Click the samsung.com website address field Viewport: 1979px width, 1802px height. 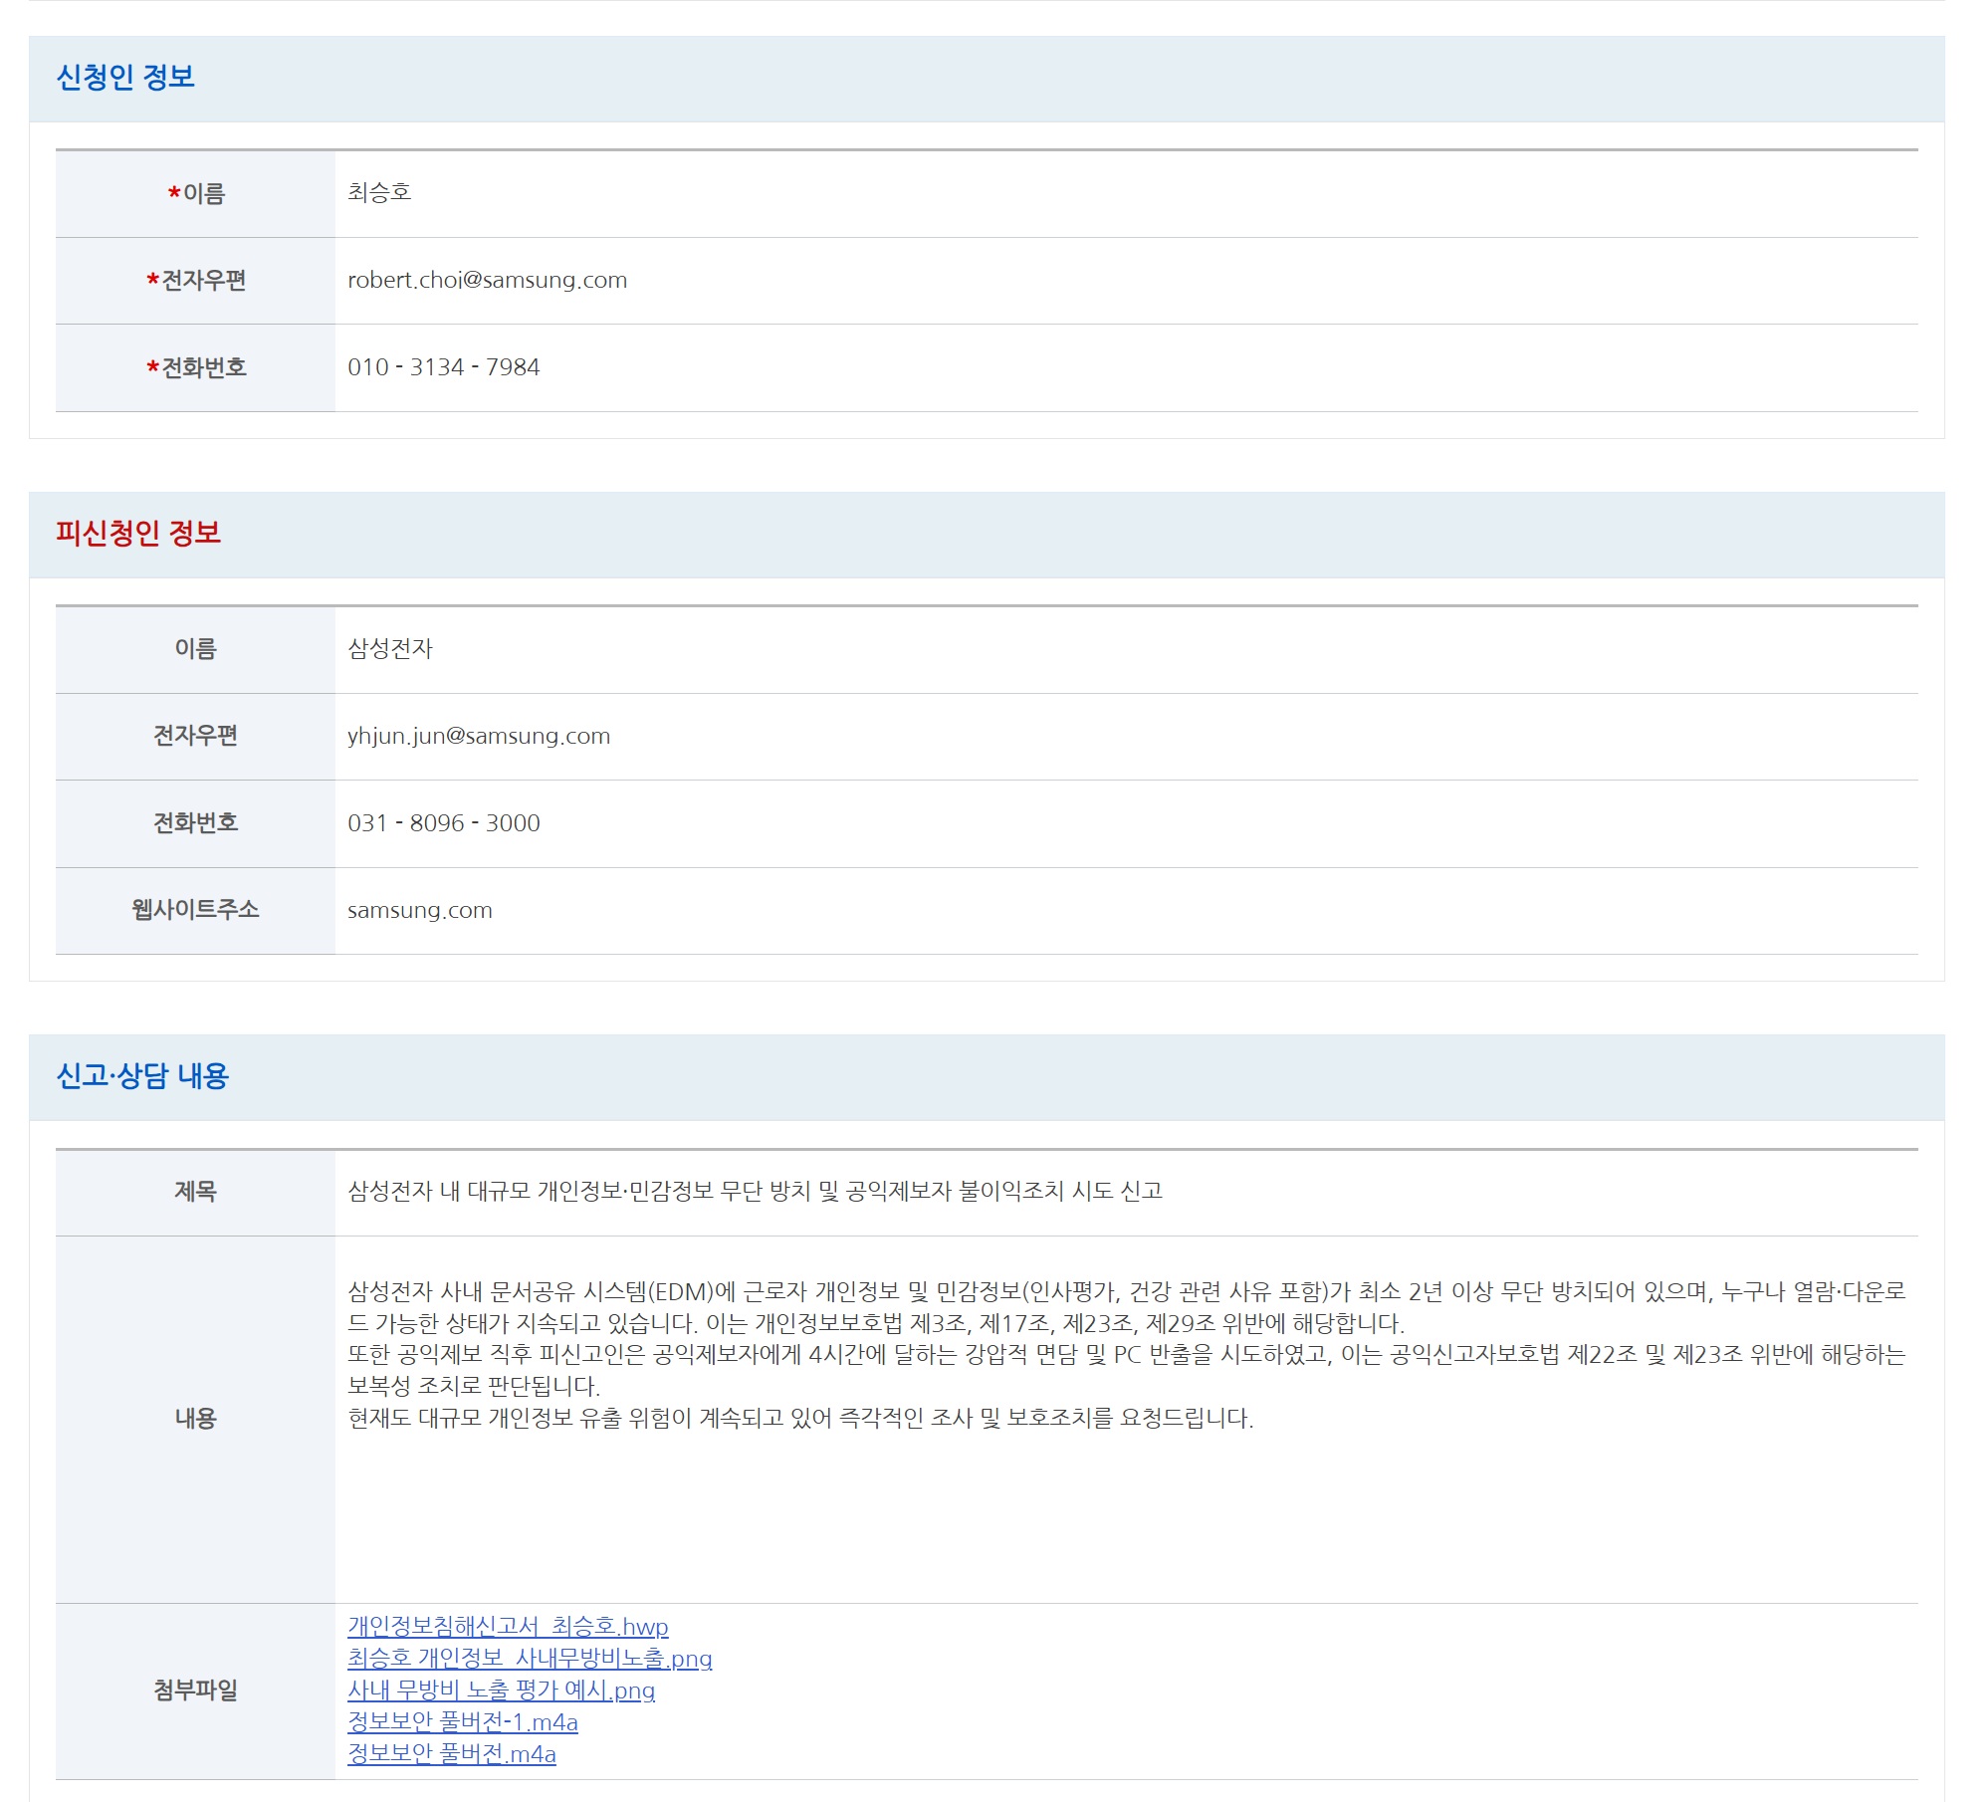click(419, 910)
